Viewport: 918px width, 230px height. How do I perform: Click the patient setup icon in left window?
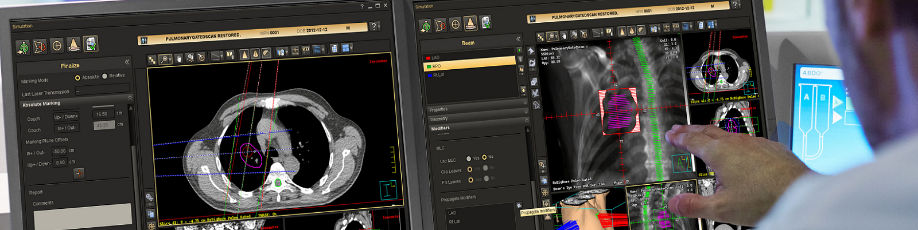point(22,47)
